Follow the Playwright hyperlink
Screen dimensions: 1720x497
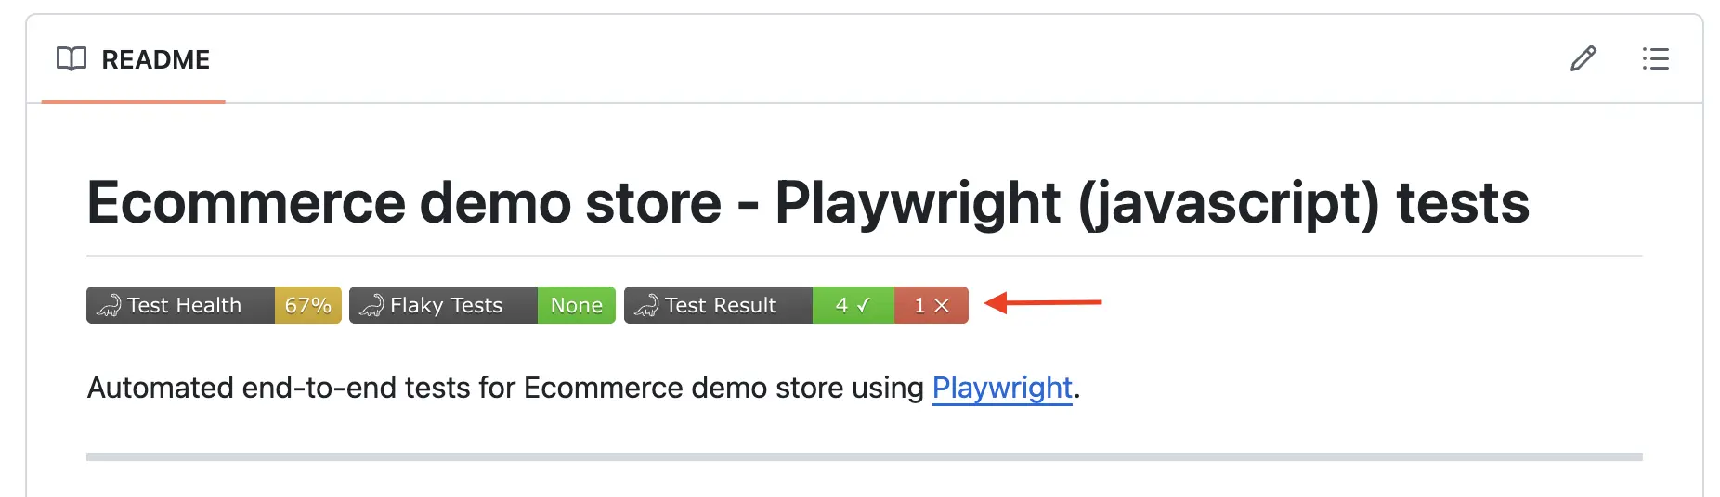[x=1002, y=388]
